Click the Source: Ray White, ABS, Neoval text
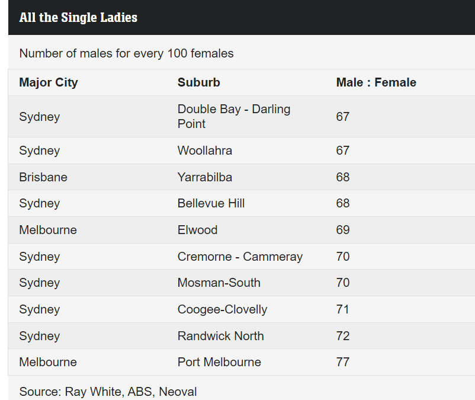Screen dimensions: 475x400 coord(108,392)
